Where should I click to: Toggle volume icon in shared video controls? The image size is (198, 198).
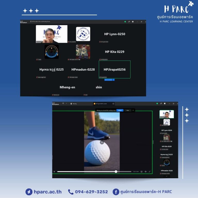point(145,172)
